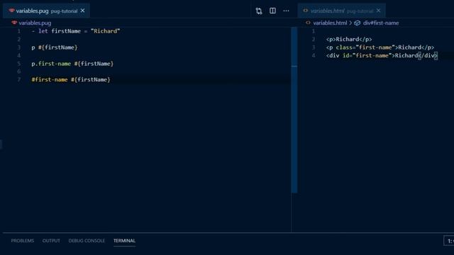Switch to the variables.html tab
The image size is (454, 255).
tap(342, 11)
